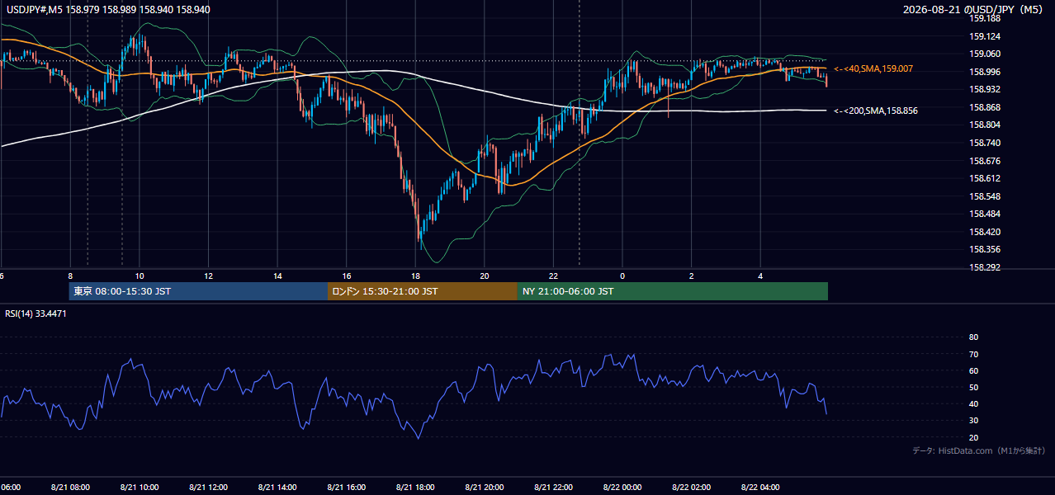
Task: Click RSI scale level 40
Action: [x=973, y=403]
